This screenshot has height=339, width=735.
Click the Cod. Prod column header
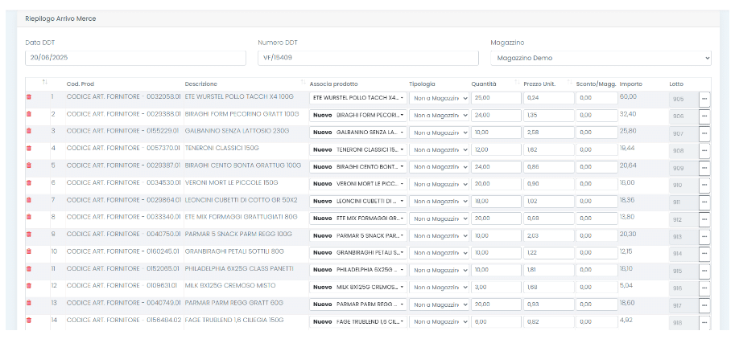click(81, 84)
